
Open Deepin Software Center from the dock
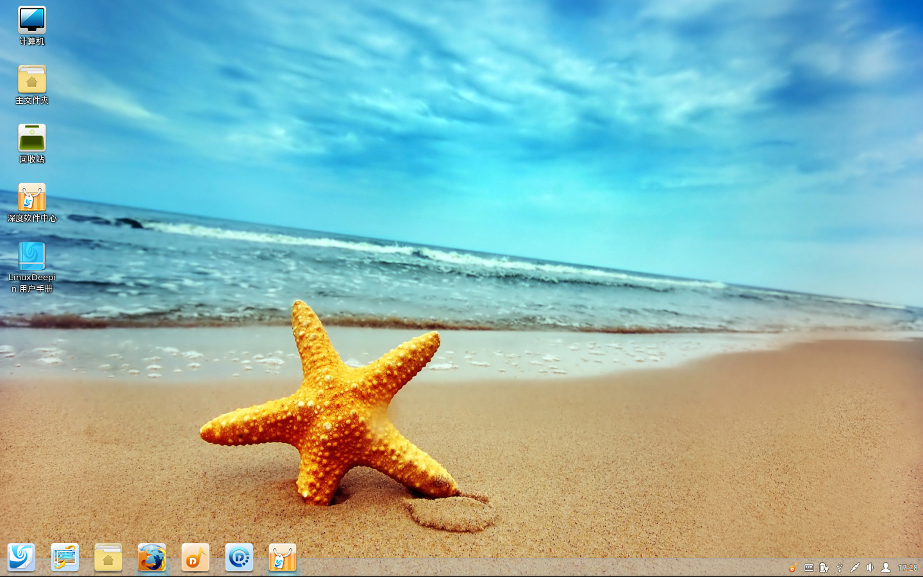283,557
